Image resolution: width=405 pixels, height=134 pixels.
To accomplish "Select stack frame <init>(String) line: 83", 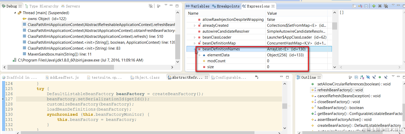I will coord(71,48).
